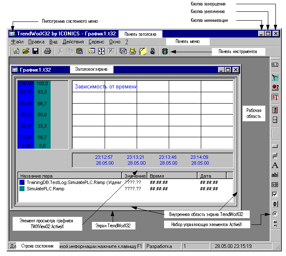Open the Вид menu

[x=53, y=42]
